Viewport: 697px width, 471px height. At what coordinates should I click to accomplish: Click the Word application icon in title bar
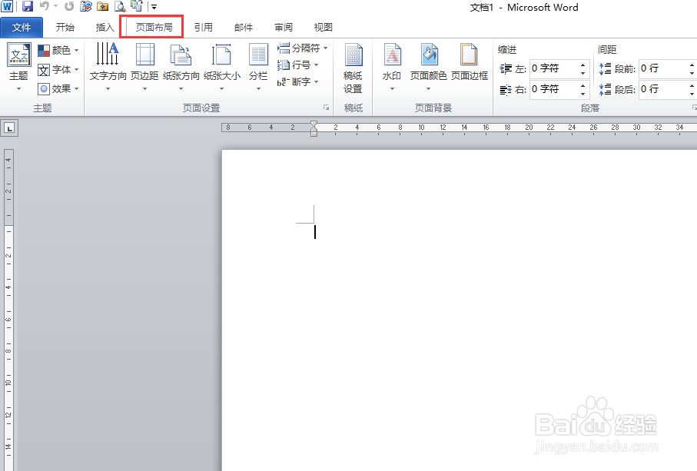(7, 6)
